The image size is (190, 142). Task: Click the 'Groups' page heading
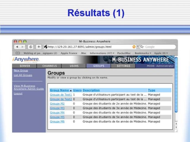tap(56, 73)
